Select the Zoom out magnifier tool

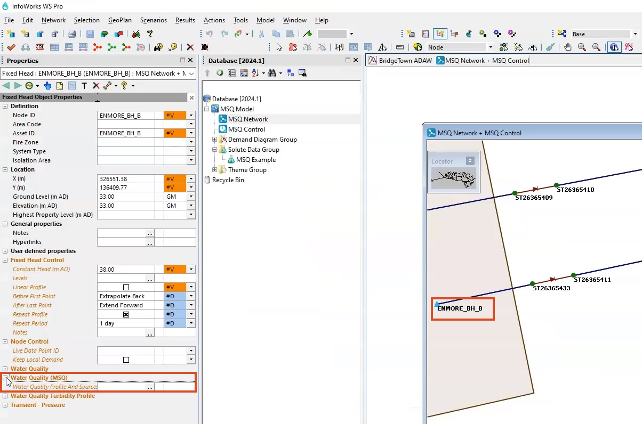pyautogui.click(x=596, y=47)
